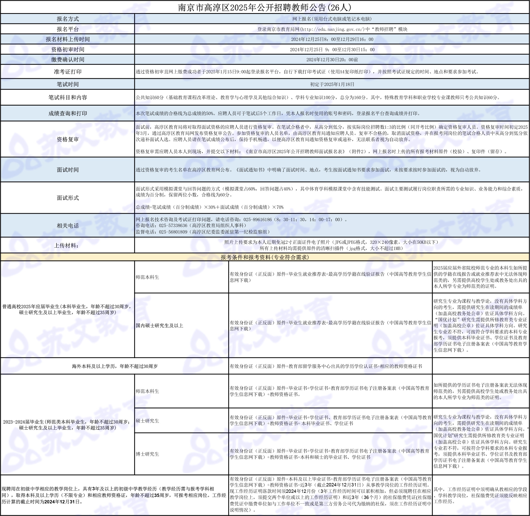
Task: Click the 硕士研究生 required materials cell
Action: 330,421
